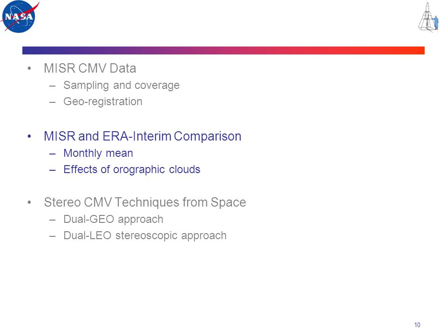Screen dimensions: 447x335
Task: Select Stereo CMV Techniques from Space heading
Action: click(x=145, y=202)
